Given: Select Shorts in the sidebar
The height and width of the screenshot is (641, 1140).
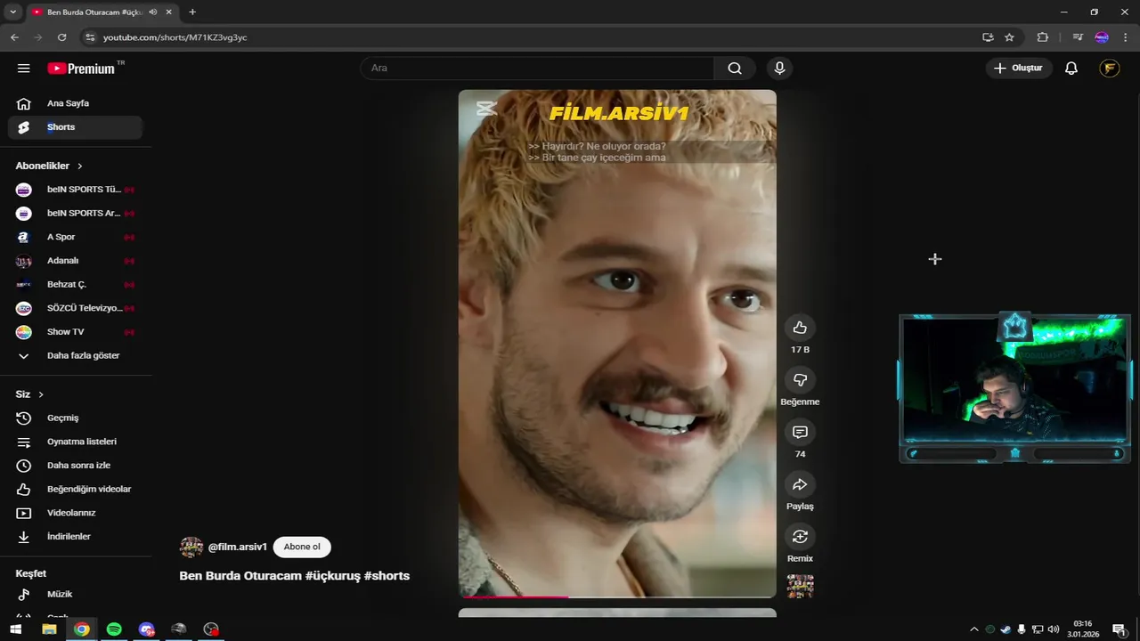Looking at the screenshot, I should (x=76, y=127).
